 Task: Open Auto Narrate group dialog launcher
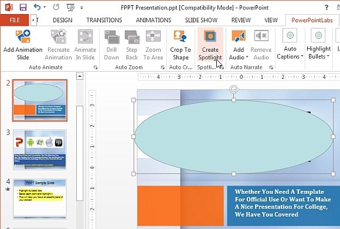[271, 68]
